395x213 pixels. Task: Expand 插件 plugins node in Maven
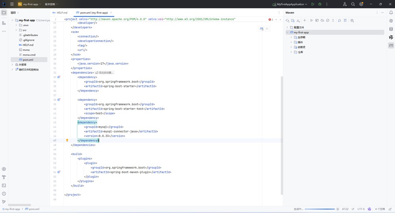click(291, 42)
